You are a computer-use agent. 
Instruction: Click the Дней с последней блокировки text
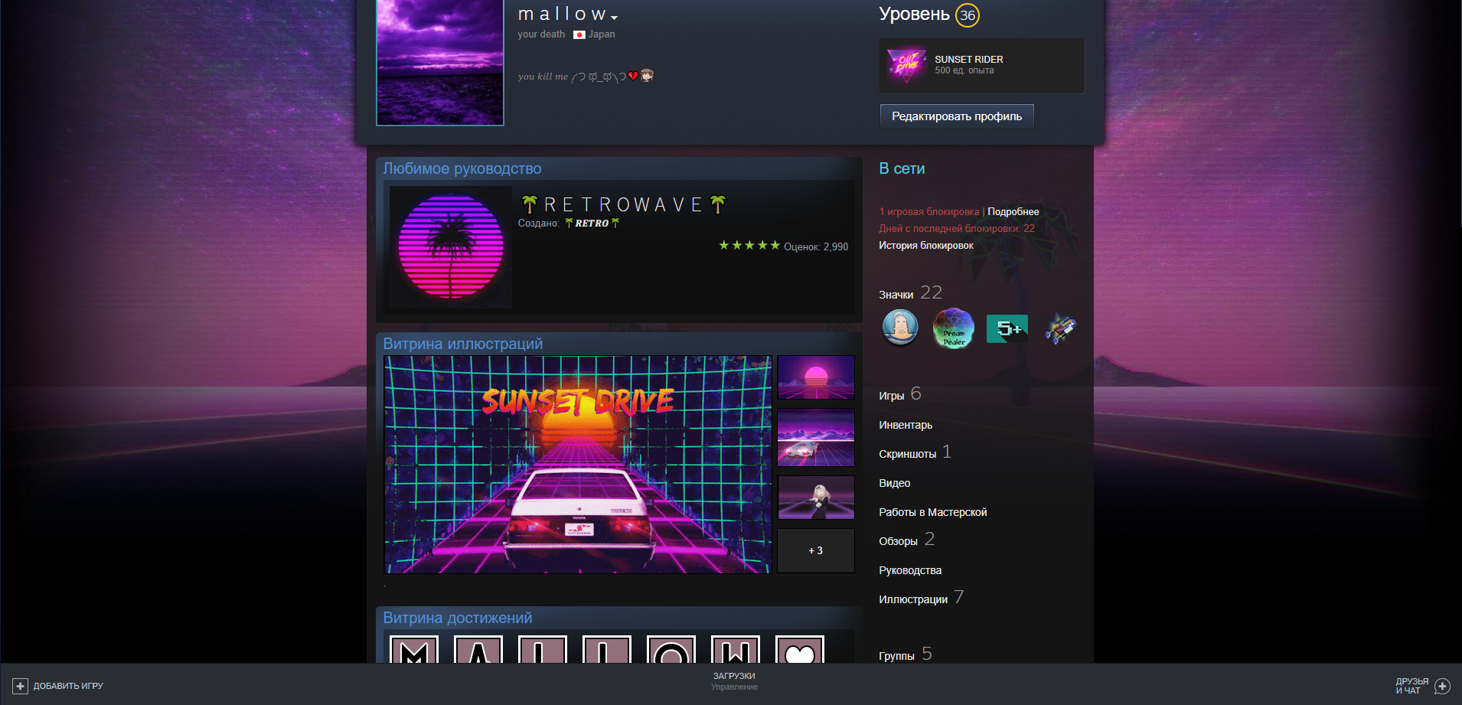click(957, 229)
